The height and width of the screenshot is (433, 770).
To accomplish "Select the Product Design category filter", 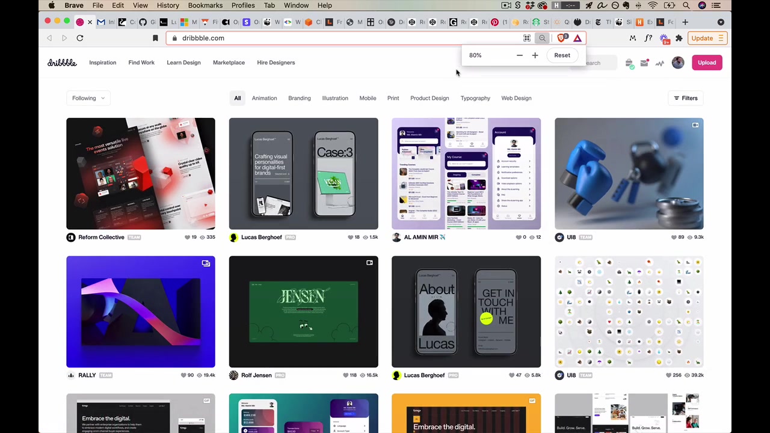I will click(430, 98).
